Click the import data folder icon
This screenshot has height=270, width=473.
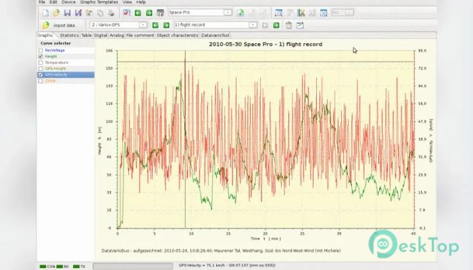point(46,26)
